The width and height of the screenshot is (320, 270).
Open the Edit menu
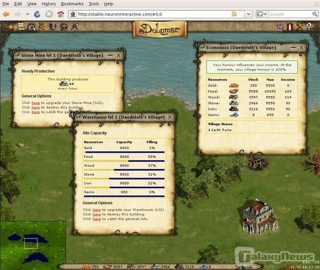pyautogui.click(x=18, y=4)
